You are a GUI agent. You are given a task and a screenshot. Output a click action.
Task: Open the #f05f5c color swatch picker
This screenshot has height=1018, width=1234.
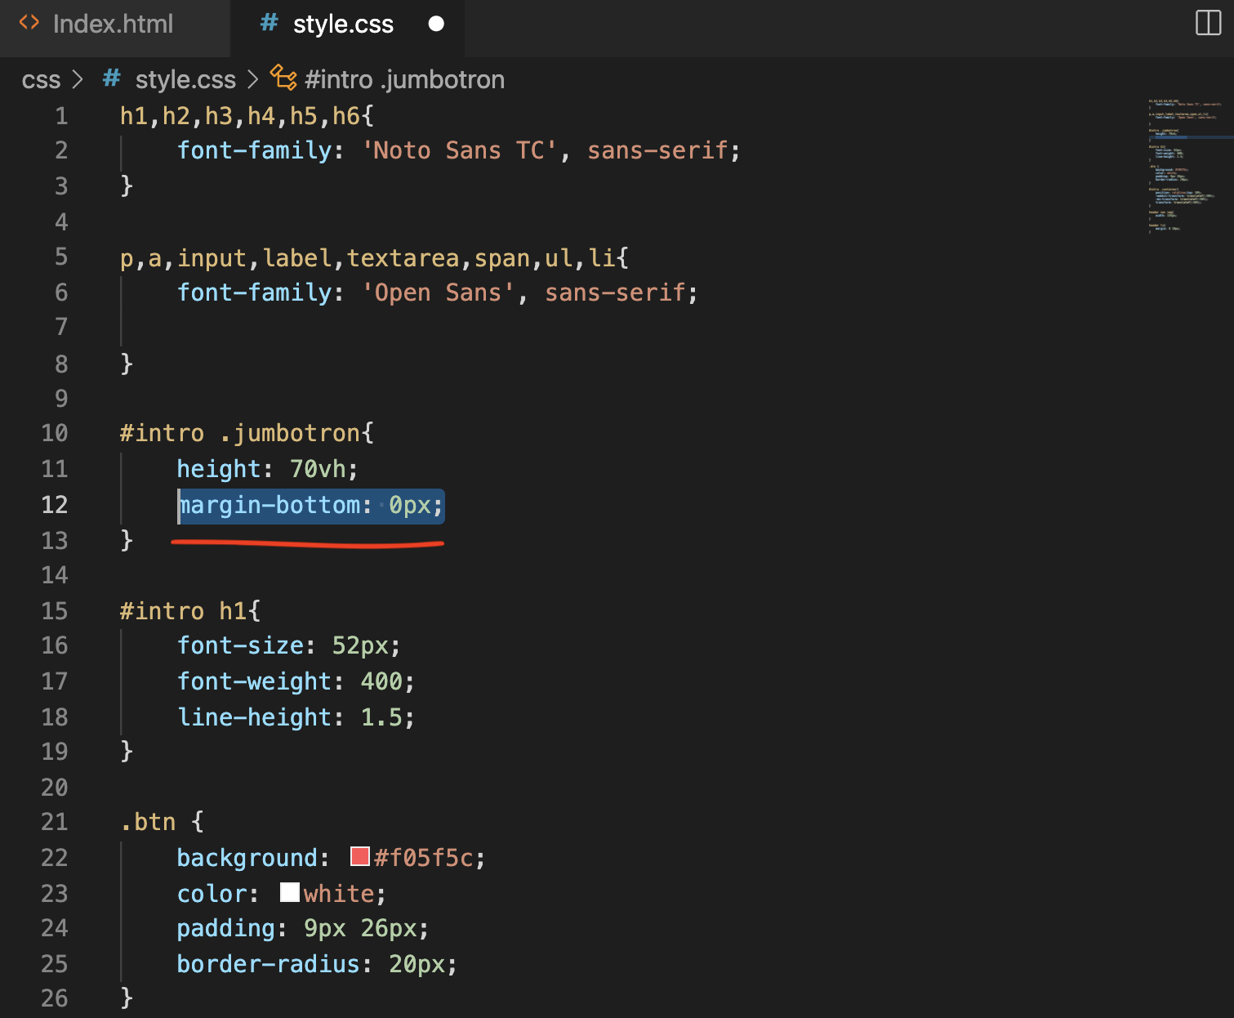click(x=360, y=856)
